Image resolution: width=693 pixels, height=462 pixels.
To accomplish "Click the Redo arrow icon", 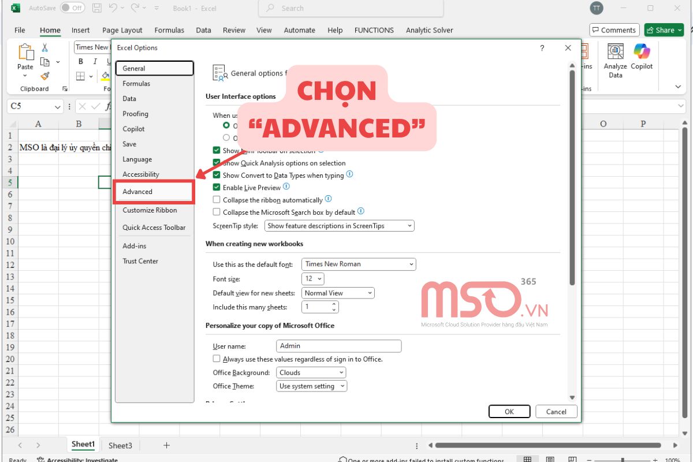I will coord(135,8).
